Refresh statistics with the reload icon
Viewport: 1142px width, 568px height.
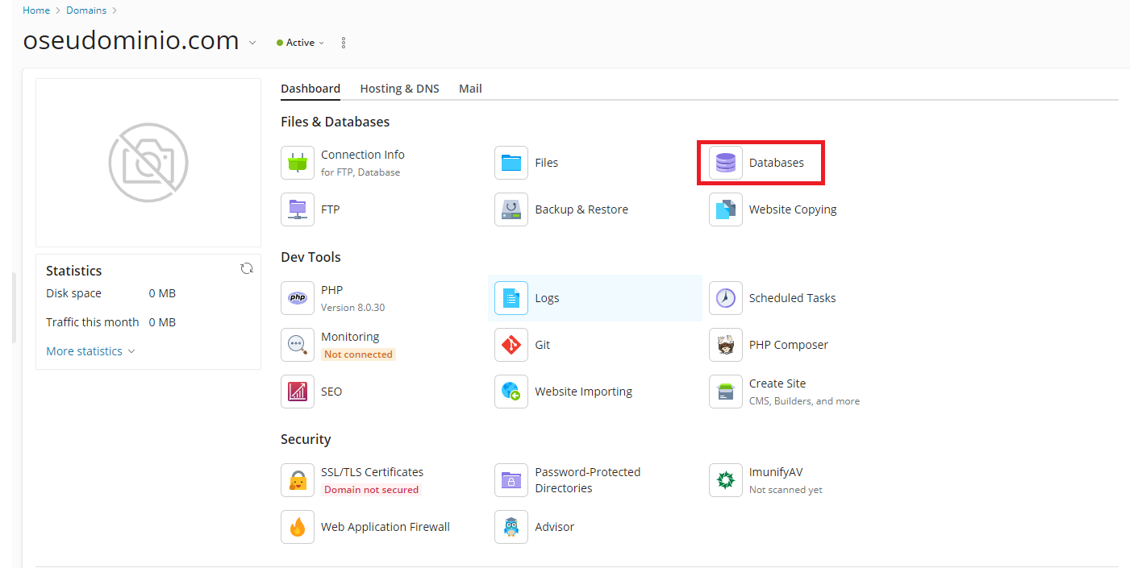[x=247, y=269]
